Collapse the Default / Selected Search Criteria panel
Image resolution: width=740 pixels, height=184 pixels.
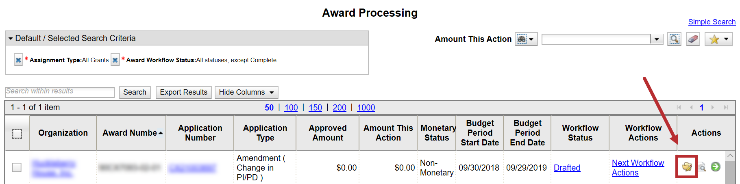[11, 39]
